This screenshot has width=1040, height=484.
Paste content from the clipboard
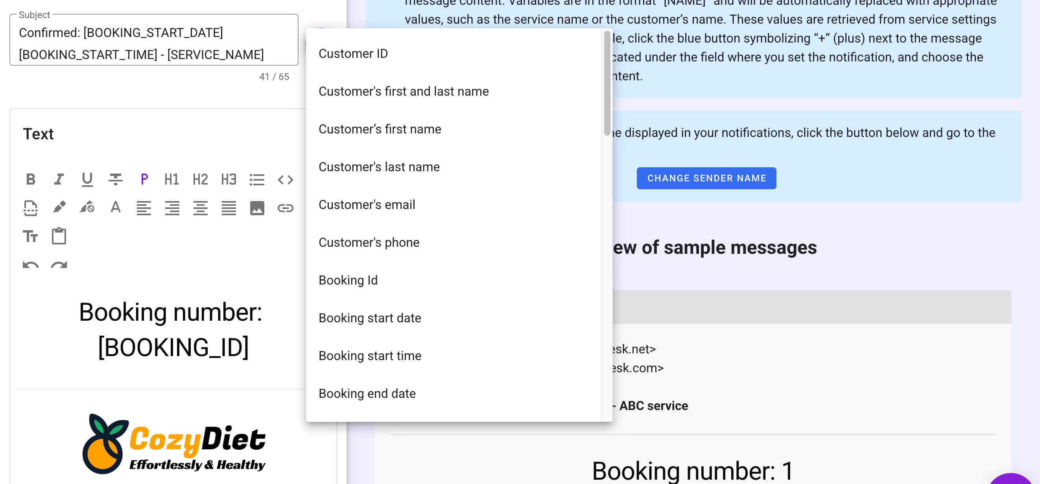coord(59,236)
